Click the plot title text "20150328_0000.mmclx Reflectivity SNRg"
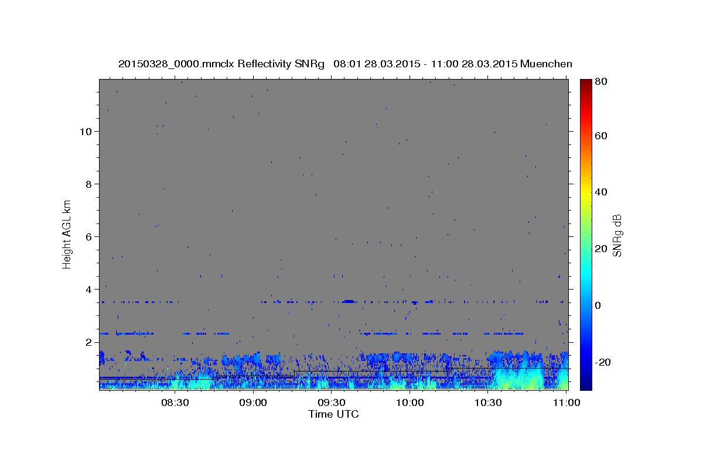The height and width of the screenshot is (468, 703). point(221,64)
